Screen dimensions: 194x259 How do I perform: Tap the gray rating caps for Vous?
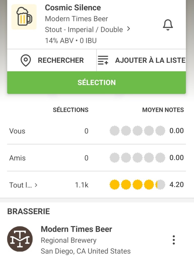137,131
